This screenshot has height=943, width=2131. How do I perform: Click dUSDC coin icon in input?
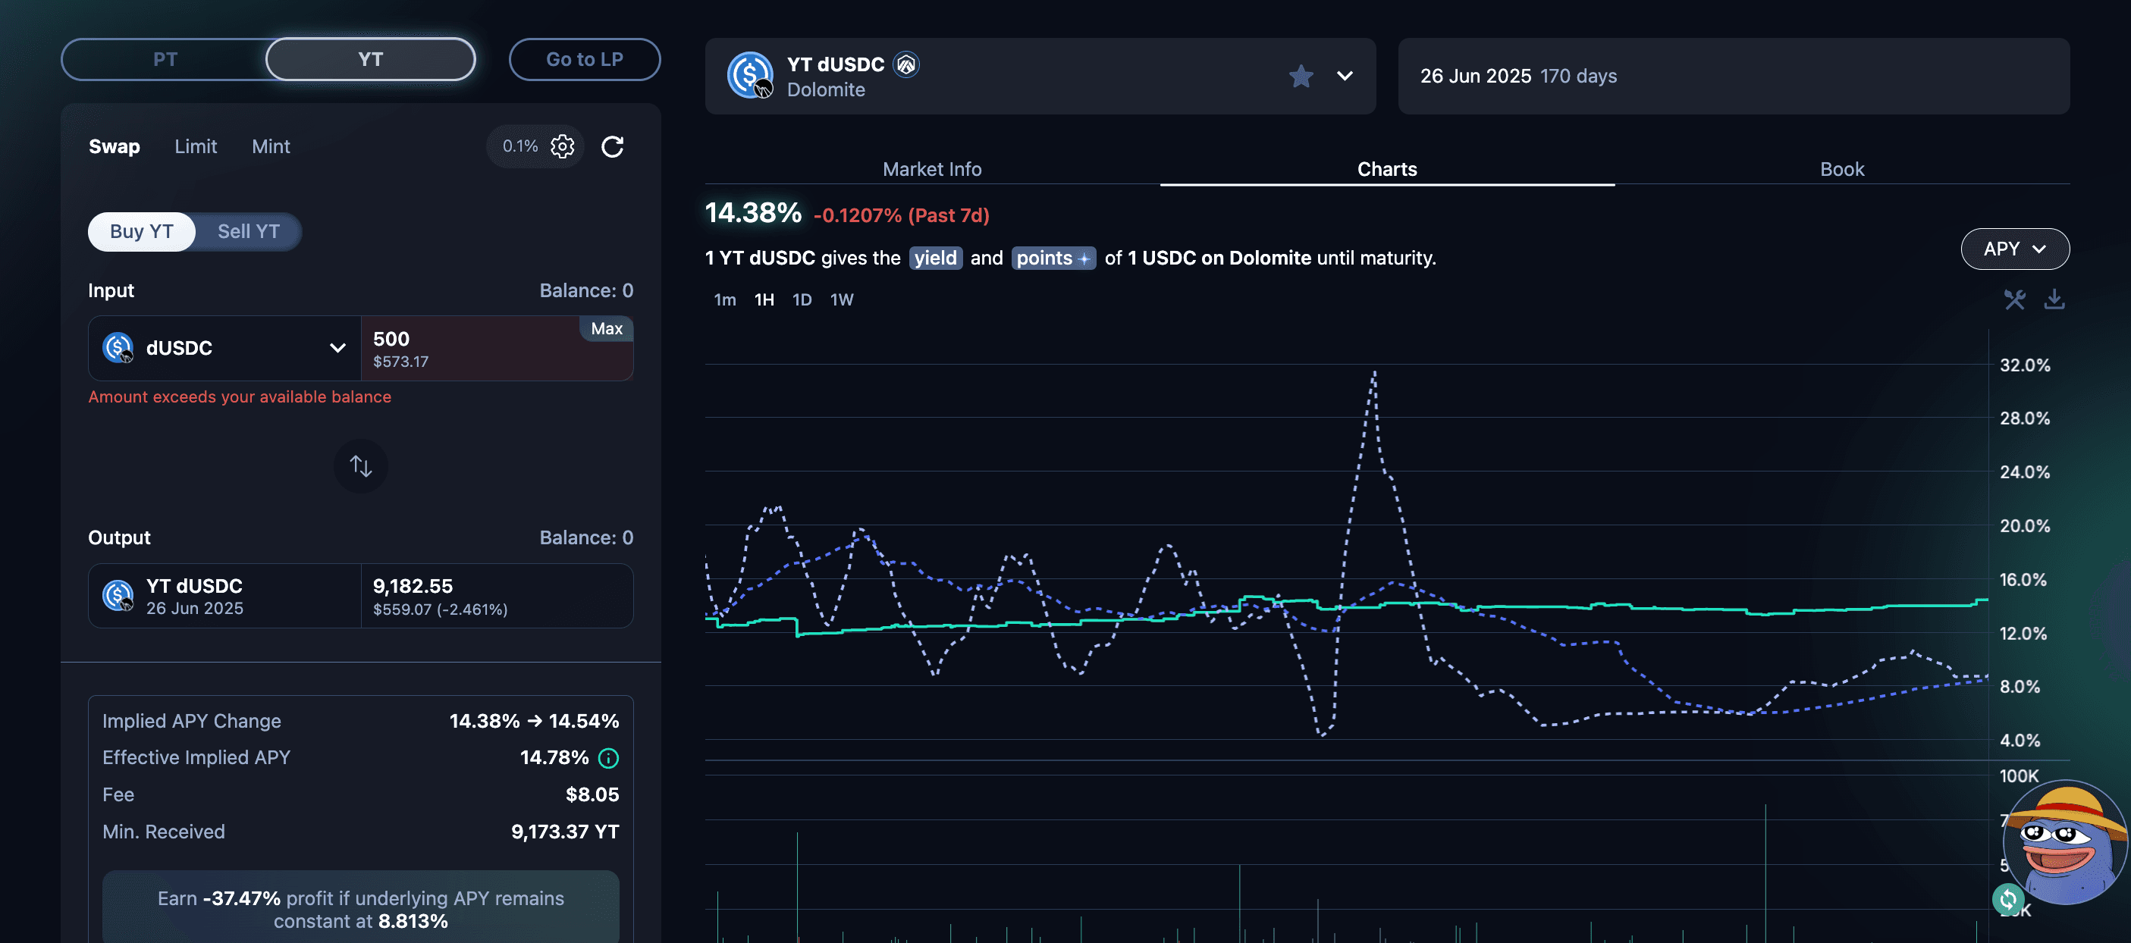pos(118,347)
